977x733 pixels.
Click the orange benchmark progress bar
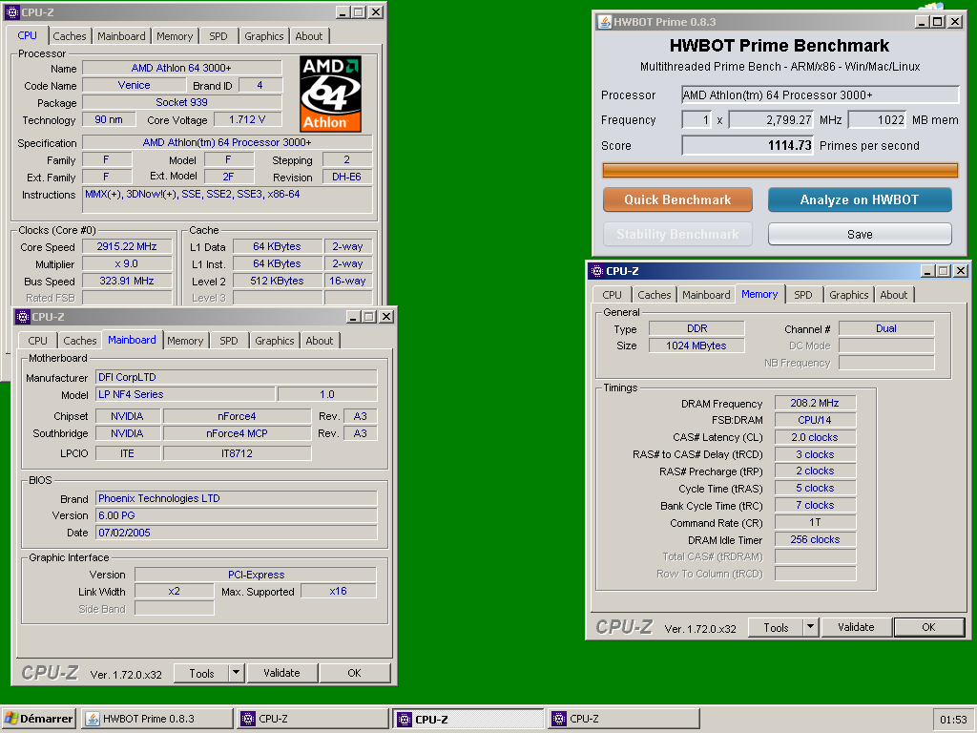(x=780, y=170)
